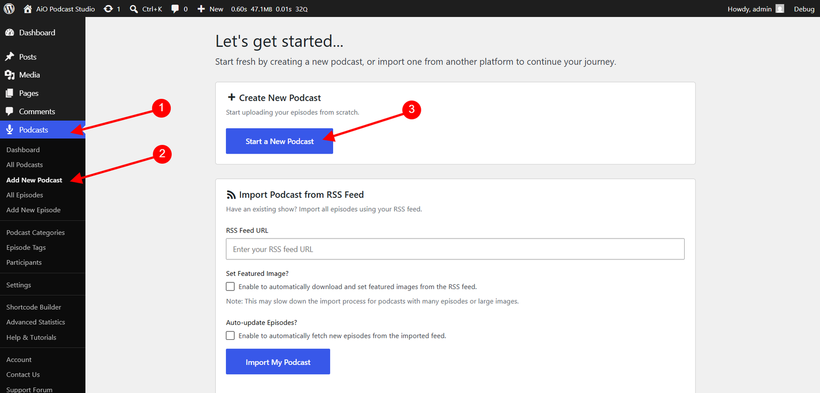This screenshot has height=393, width=820.
Task: Go to All Podcasts
Action: pos(25,165)
